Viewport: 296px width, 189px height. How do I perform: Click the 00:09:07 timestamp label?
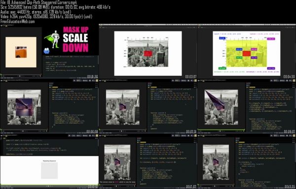click(x=289, y=131)
